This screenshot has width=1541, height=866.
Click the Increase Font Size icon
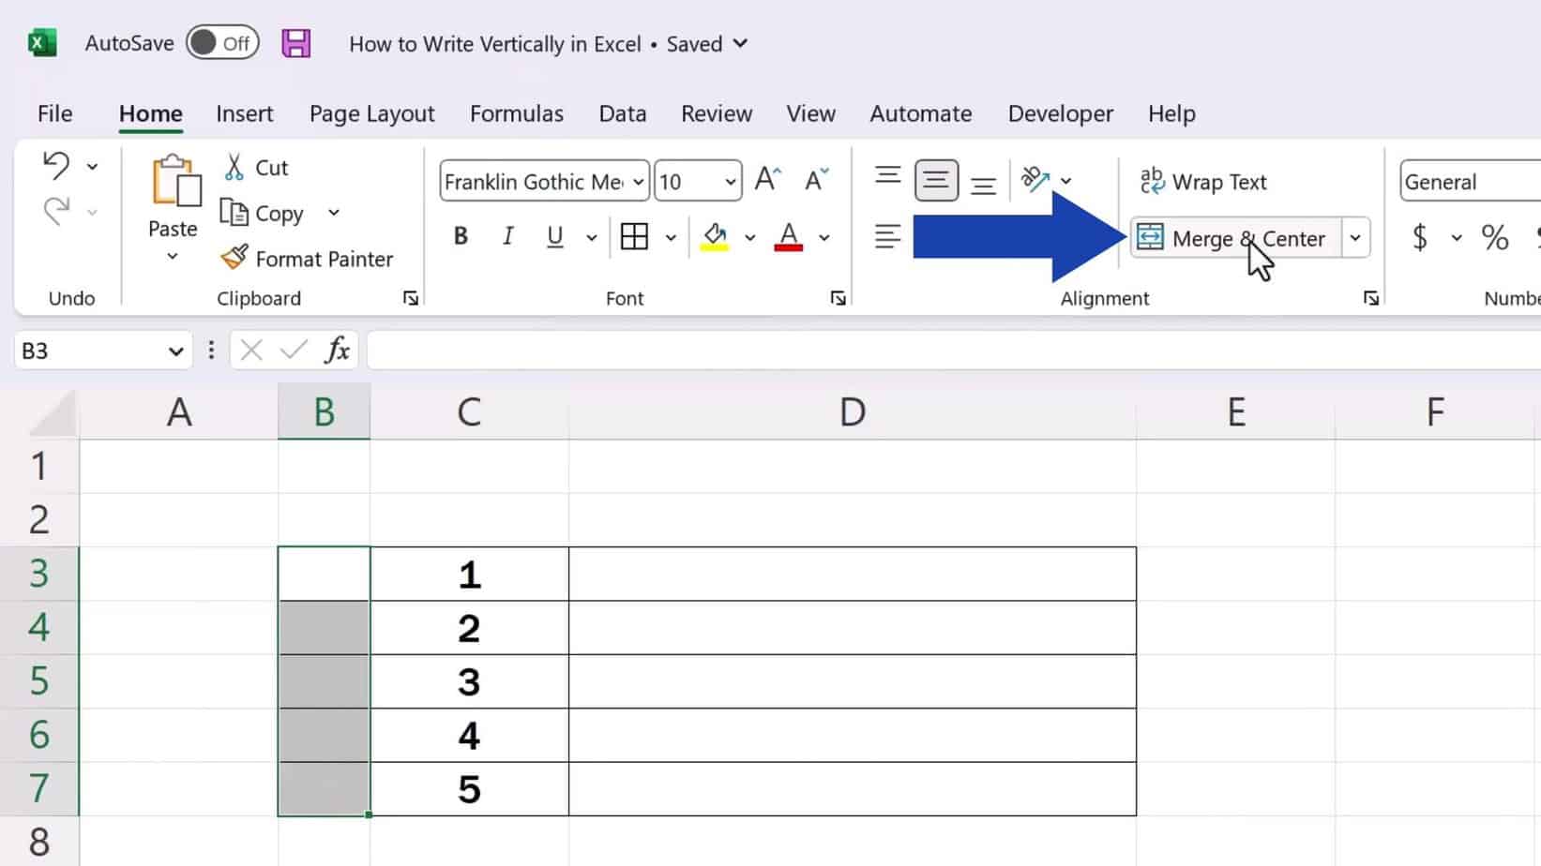coord(767,178)
